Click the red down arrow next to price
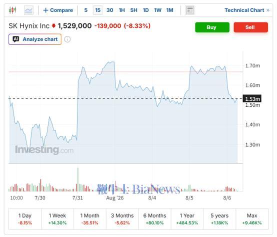The width and height of the screenshot is (277, 237). [53, 26]
